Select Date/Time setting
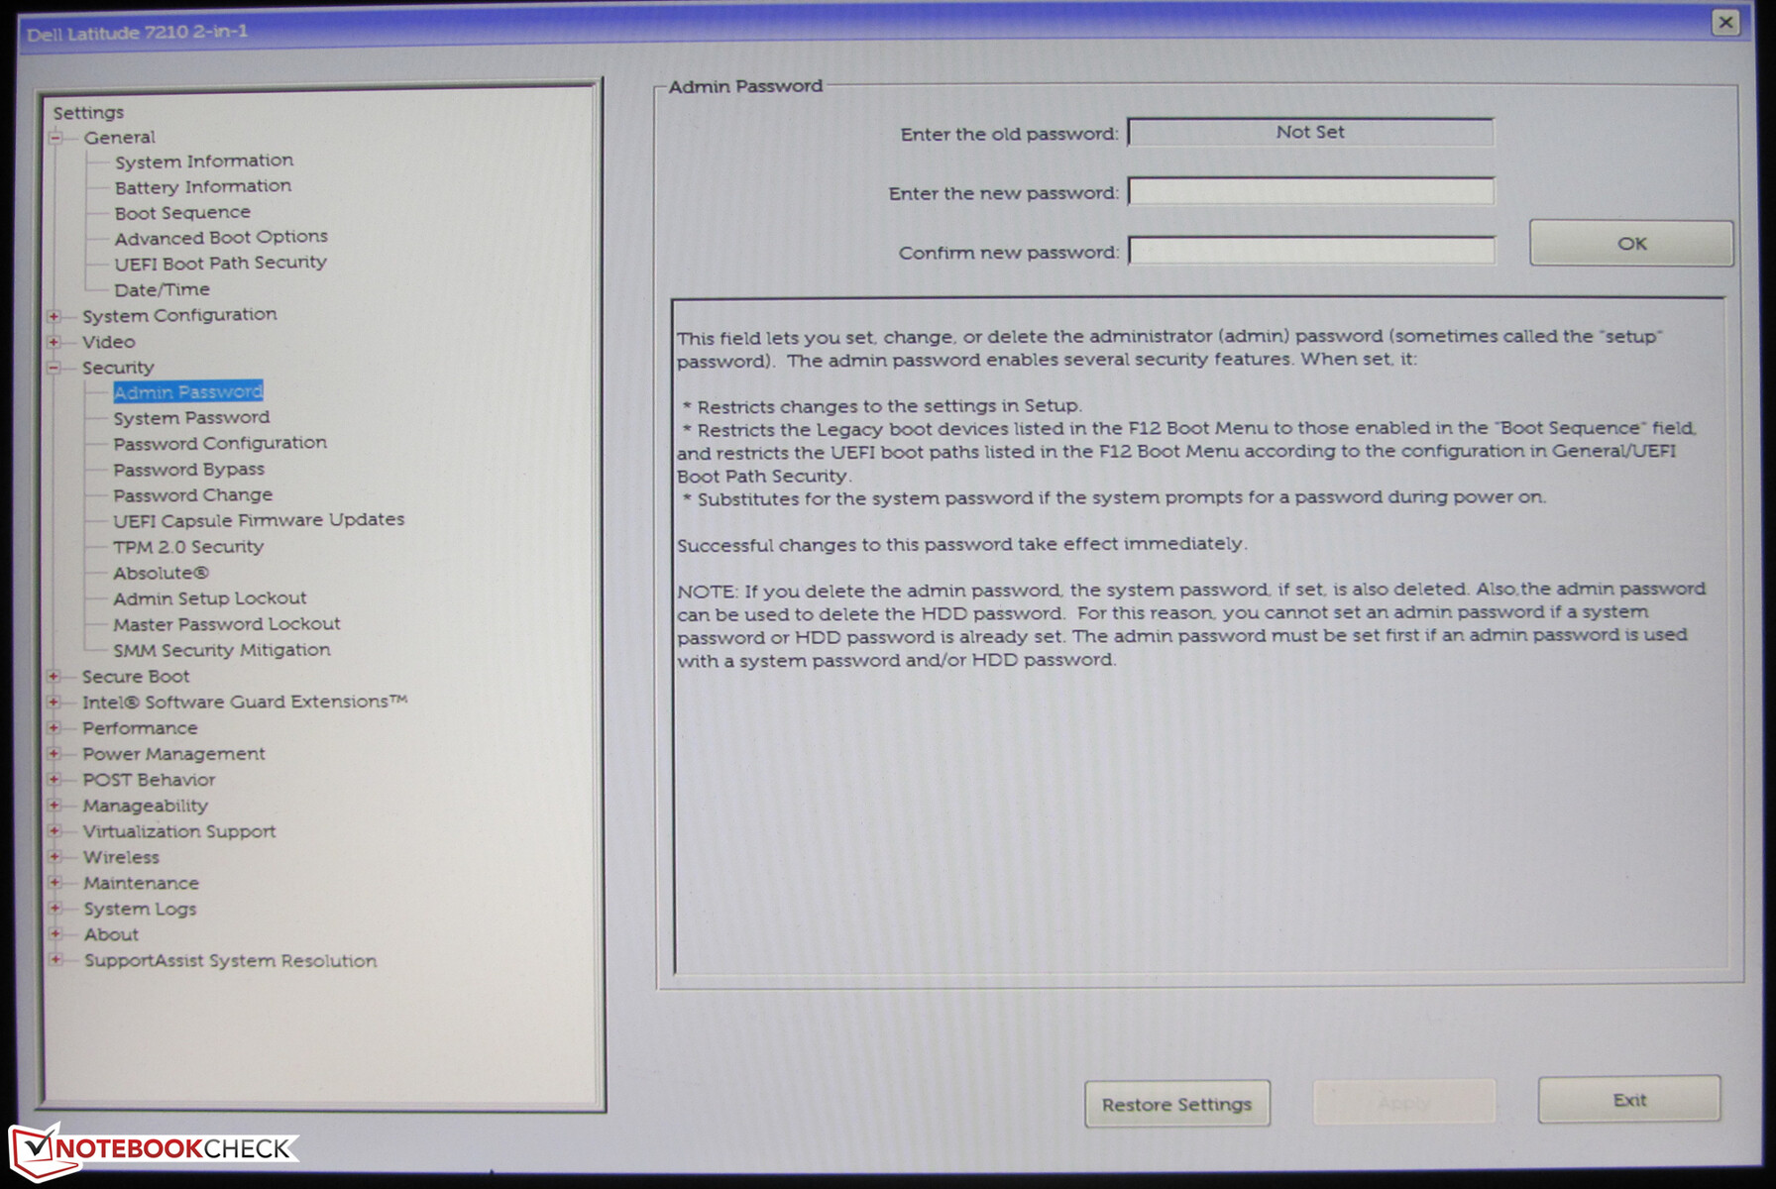1776x1189 pixels. click(x=162, y=289)
